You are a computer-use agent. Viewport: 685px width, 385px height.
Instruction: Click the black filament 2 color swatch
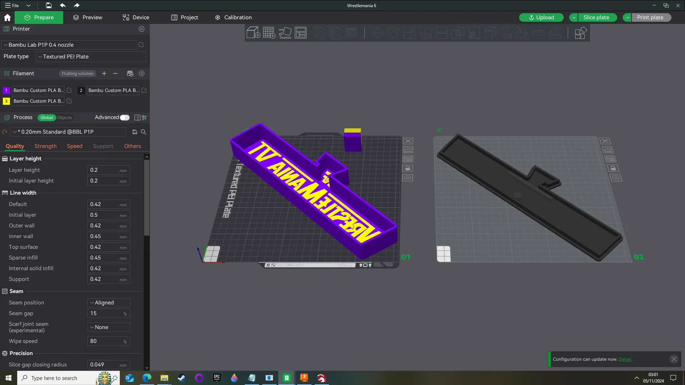(81, 91)
